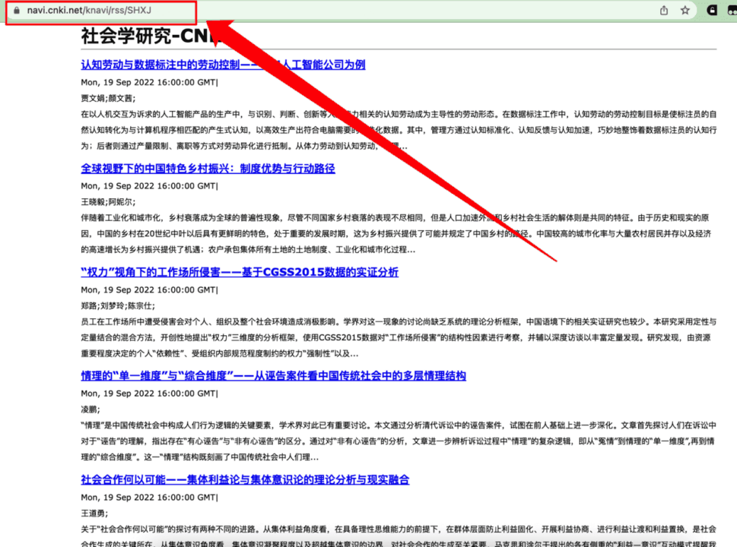Image resolution: width=737 pixels, height=547 pixels.
Task: Bookmark this page with the star icon
Action: [x=685, y=11]
